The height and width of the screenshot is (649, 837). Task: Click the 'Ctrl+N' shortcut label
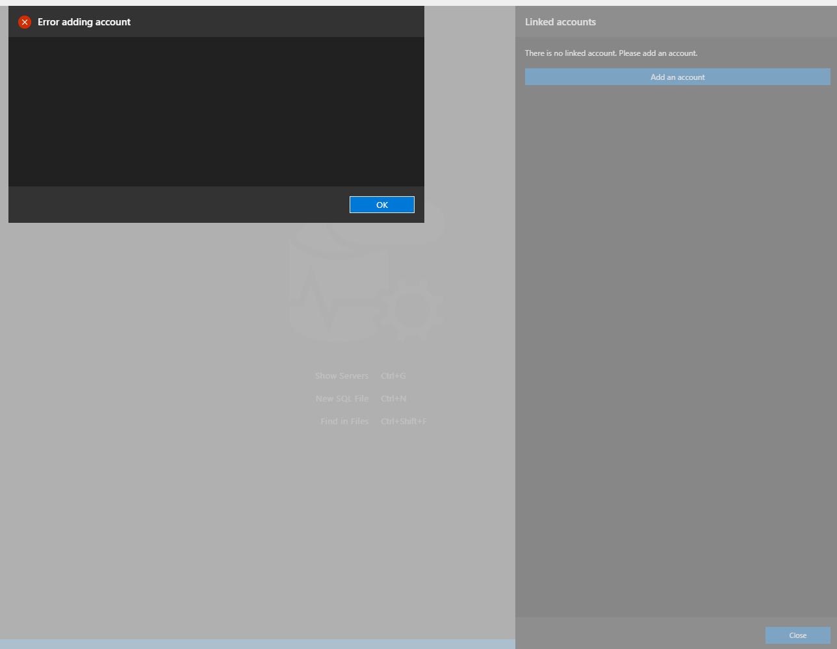(394, 399)
